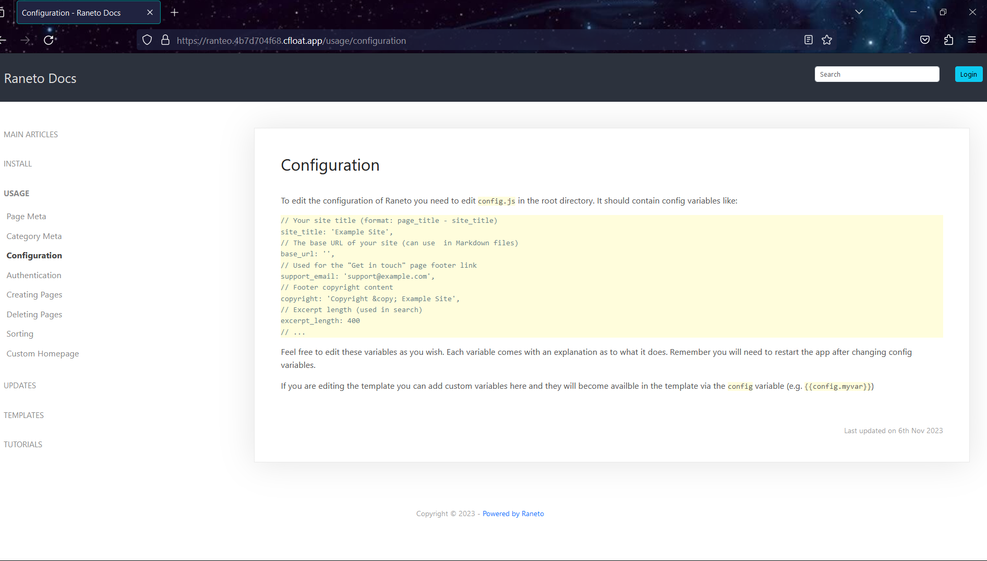Toggle reader view icon in address bar
The image size is (987, 561).
[x=809, y=40]
